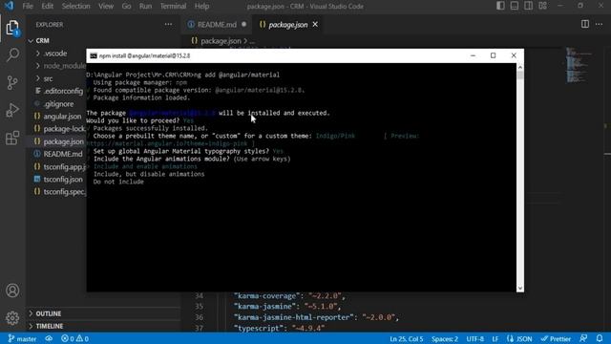Click the synchronize changes cloud icon
Image resolution: width=611 pixels, height=344 pixels.
click(x=49, y=338)
